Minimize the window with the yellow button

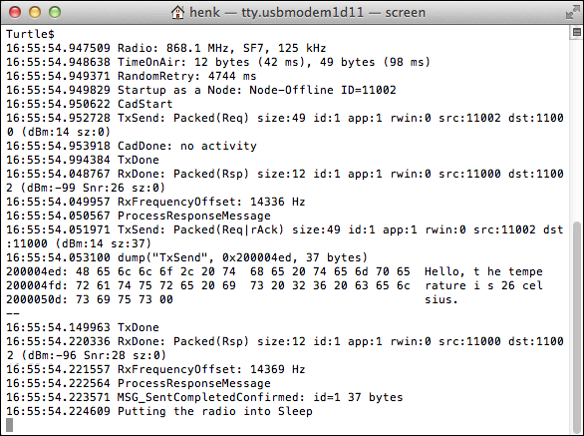click(35, 12)
